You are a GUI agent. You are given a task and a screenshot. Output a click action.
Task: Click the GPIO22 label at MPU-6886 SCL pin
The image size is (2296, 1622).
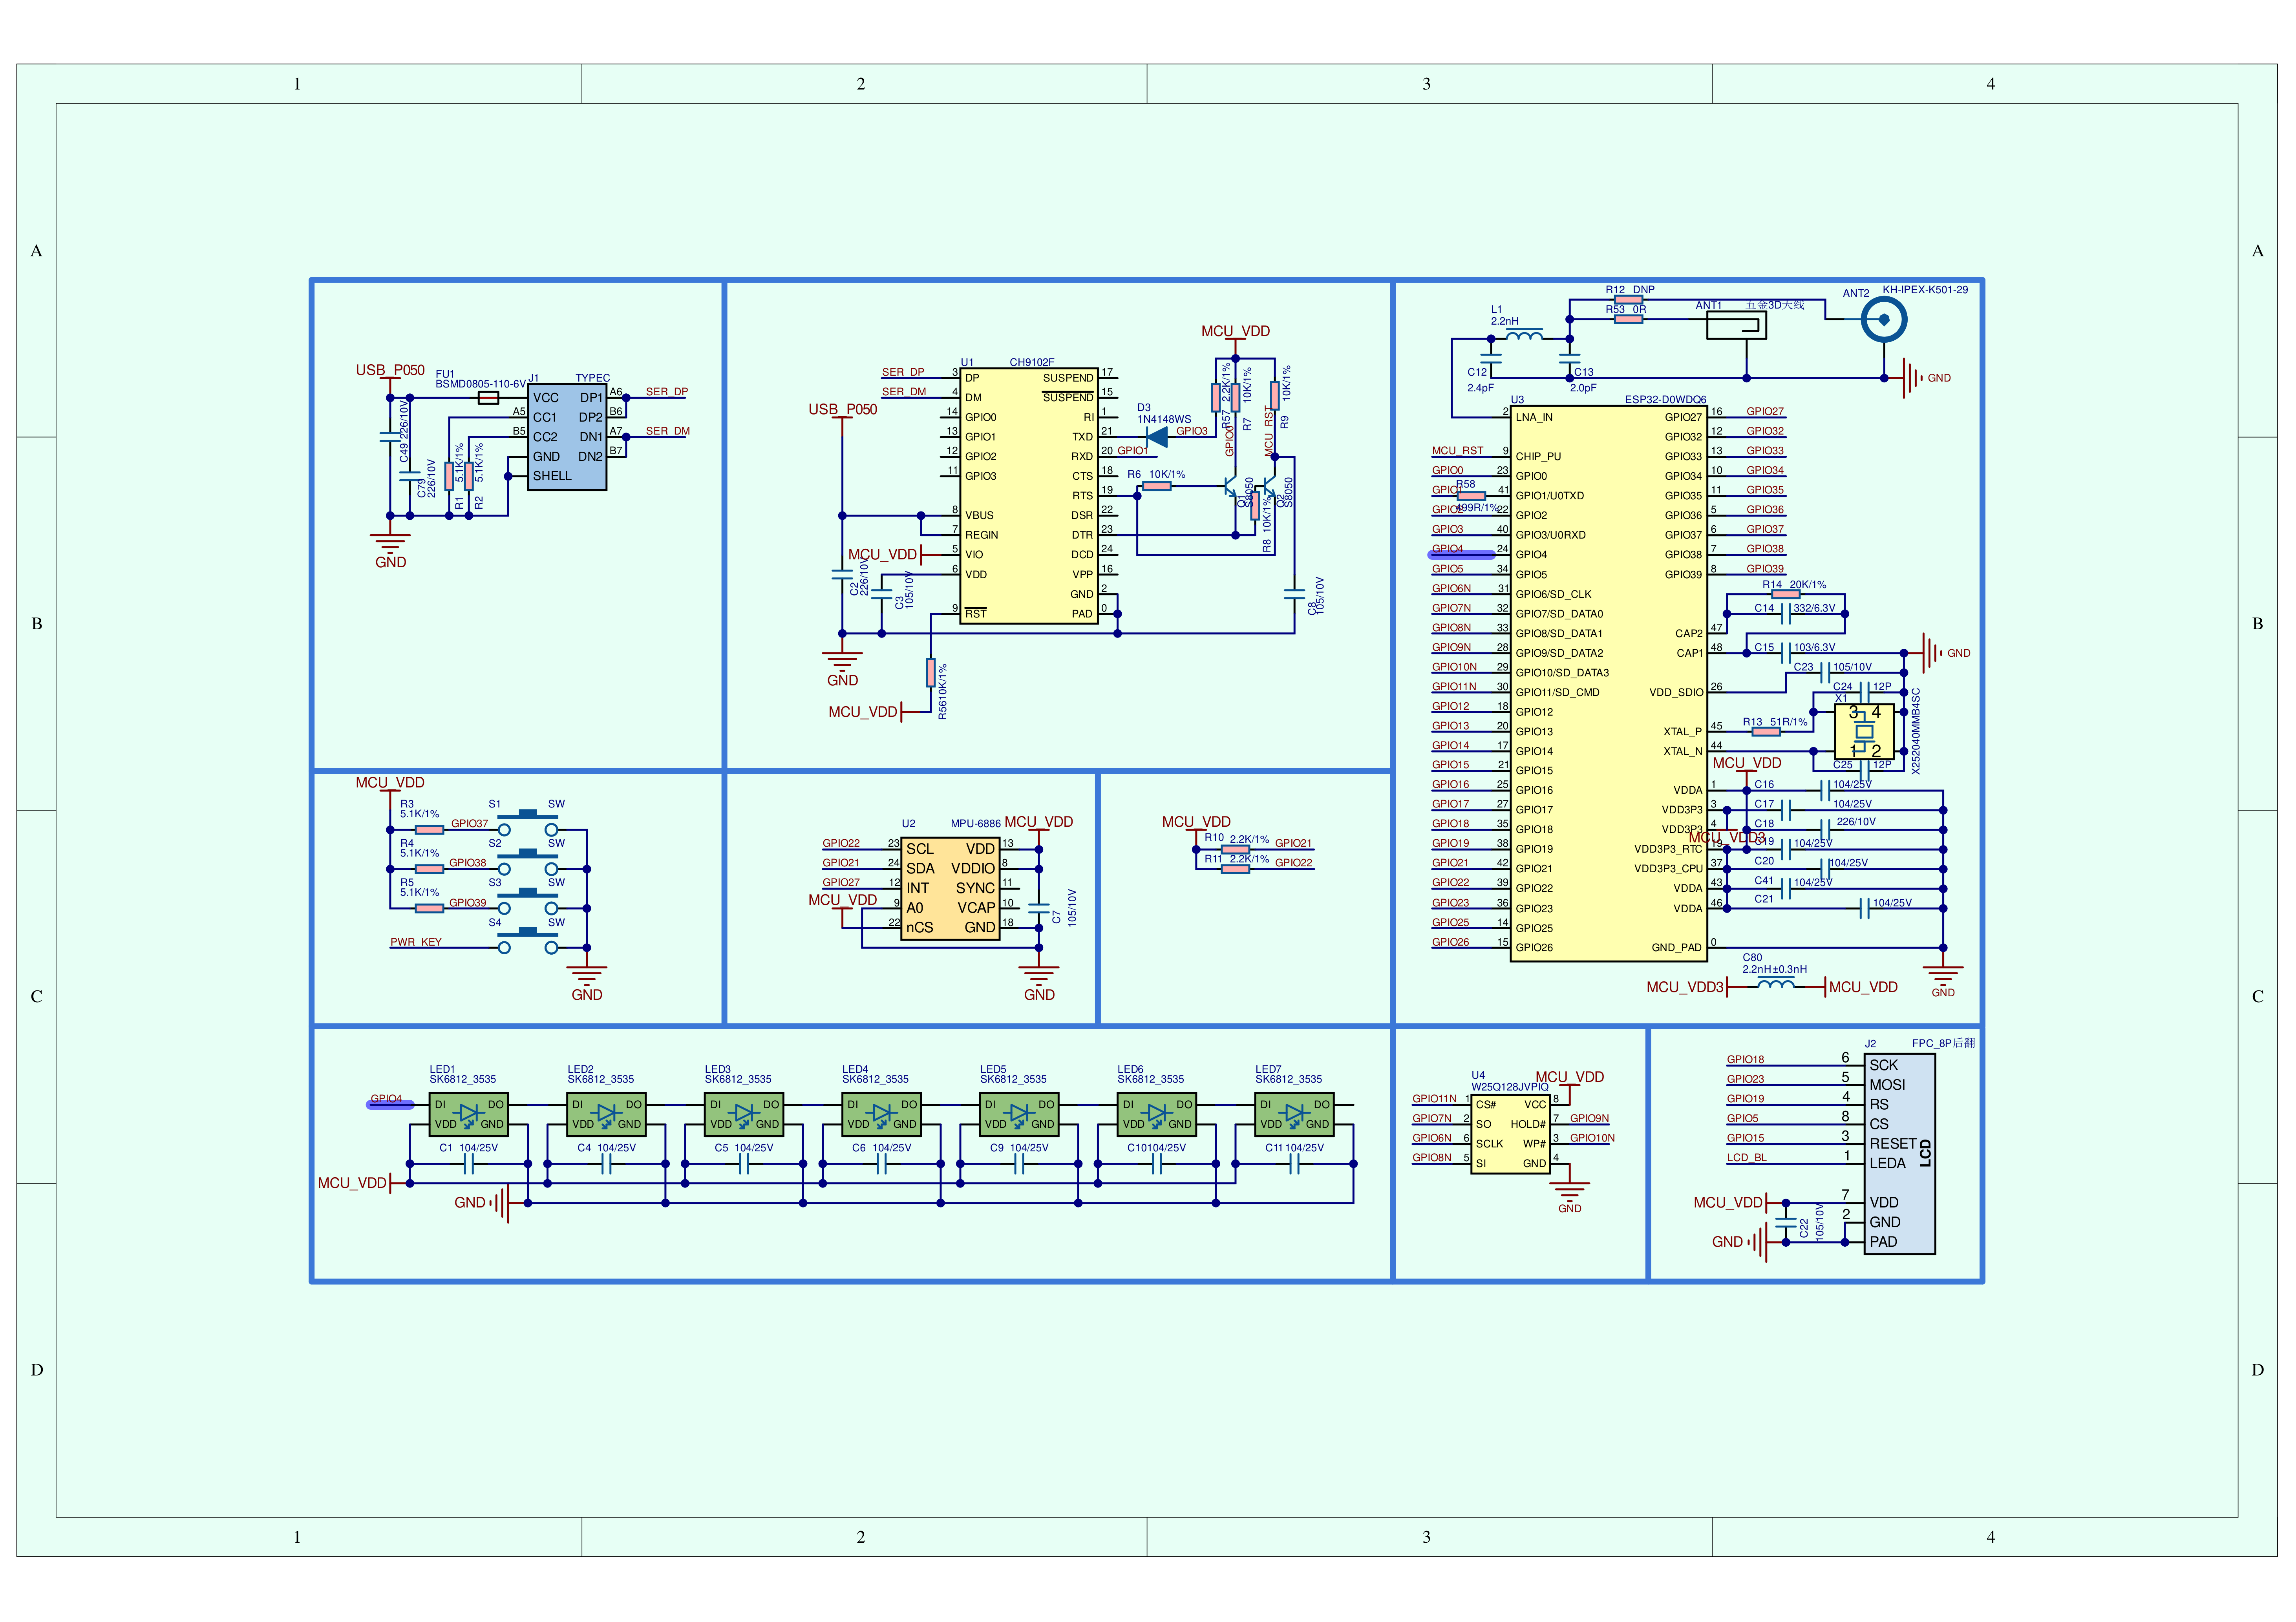tap(841, 844)
